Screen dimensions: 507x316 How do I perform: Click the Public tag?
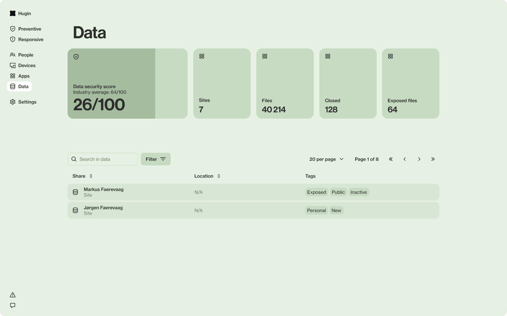(x=338, y=192)
